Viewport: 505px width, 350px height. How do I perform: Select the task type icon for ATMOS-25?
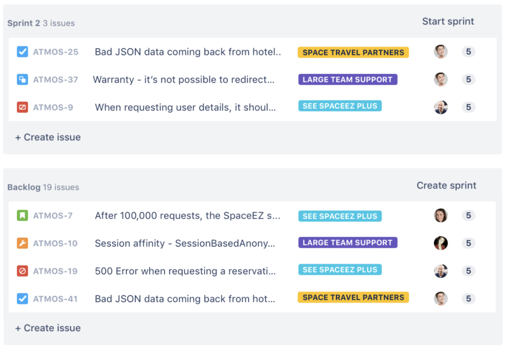pos(22,52)
